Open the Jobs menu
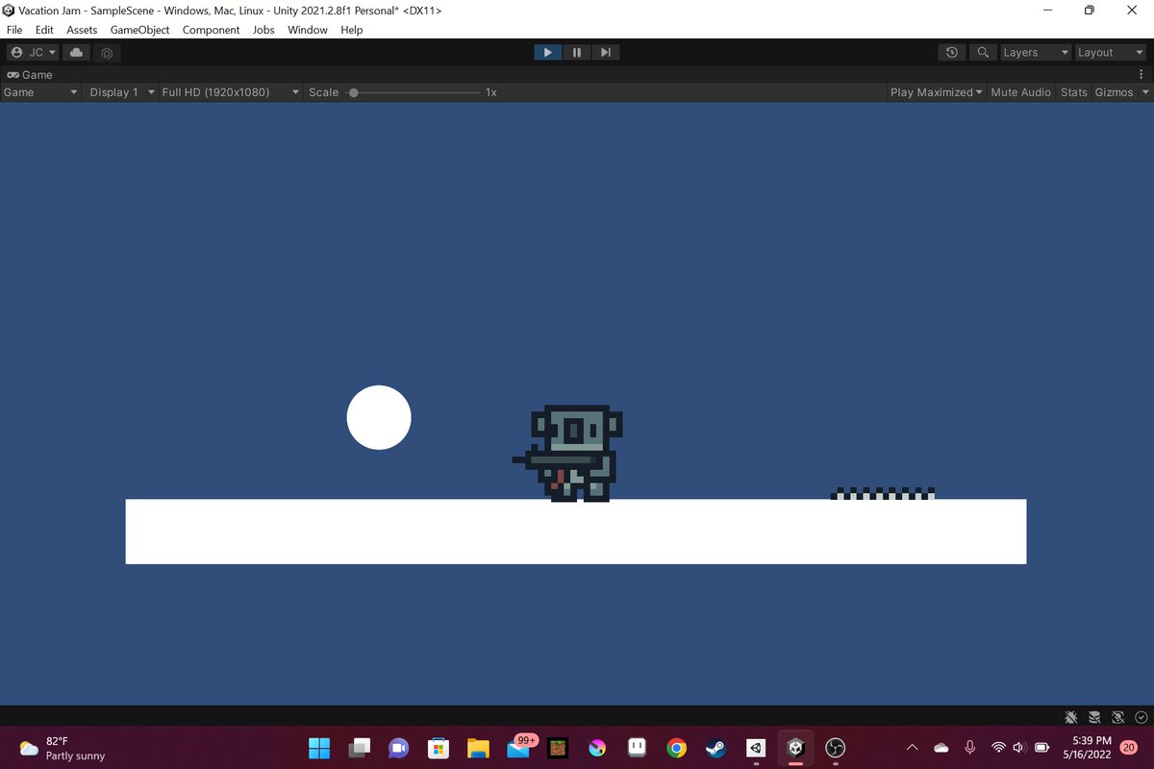 pos(263,30)
